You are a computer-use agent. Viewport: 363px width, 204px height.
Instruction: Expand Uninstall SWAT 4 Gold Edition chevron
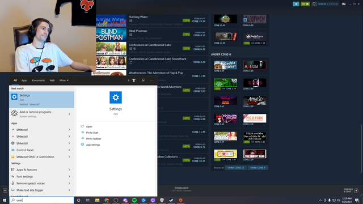tap(69, 157)
